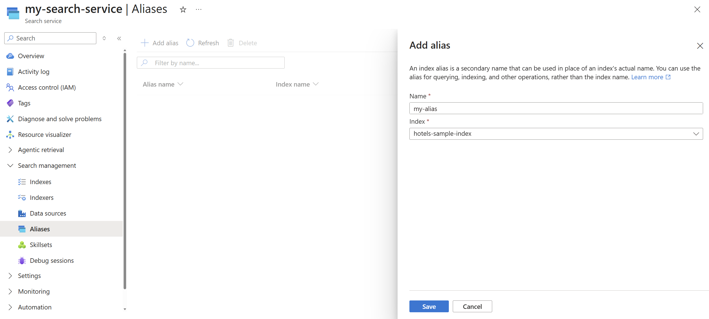Cancel adding the alias
This screenshot has height=319, width=709.
coord(472,306)
